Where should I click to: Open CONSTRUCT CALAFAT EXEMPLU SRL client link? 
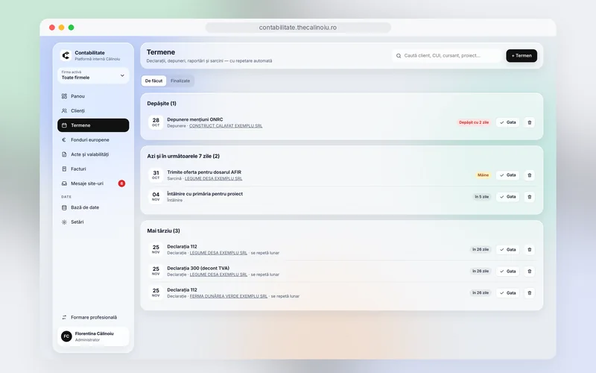click(226, 126)
